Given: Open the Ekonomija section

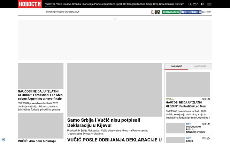Looking at the screenshot, I should point(88,4).
